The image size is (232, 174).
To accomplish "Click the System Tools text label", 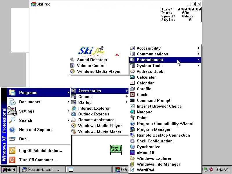I will pos(150,66).
